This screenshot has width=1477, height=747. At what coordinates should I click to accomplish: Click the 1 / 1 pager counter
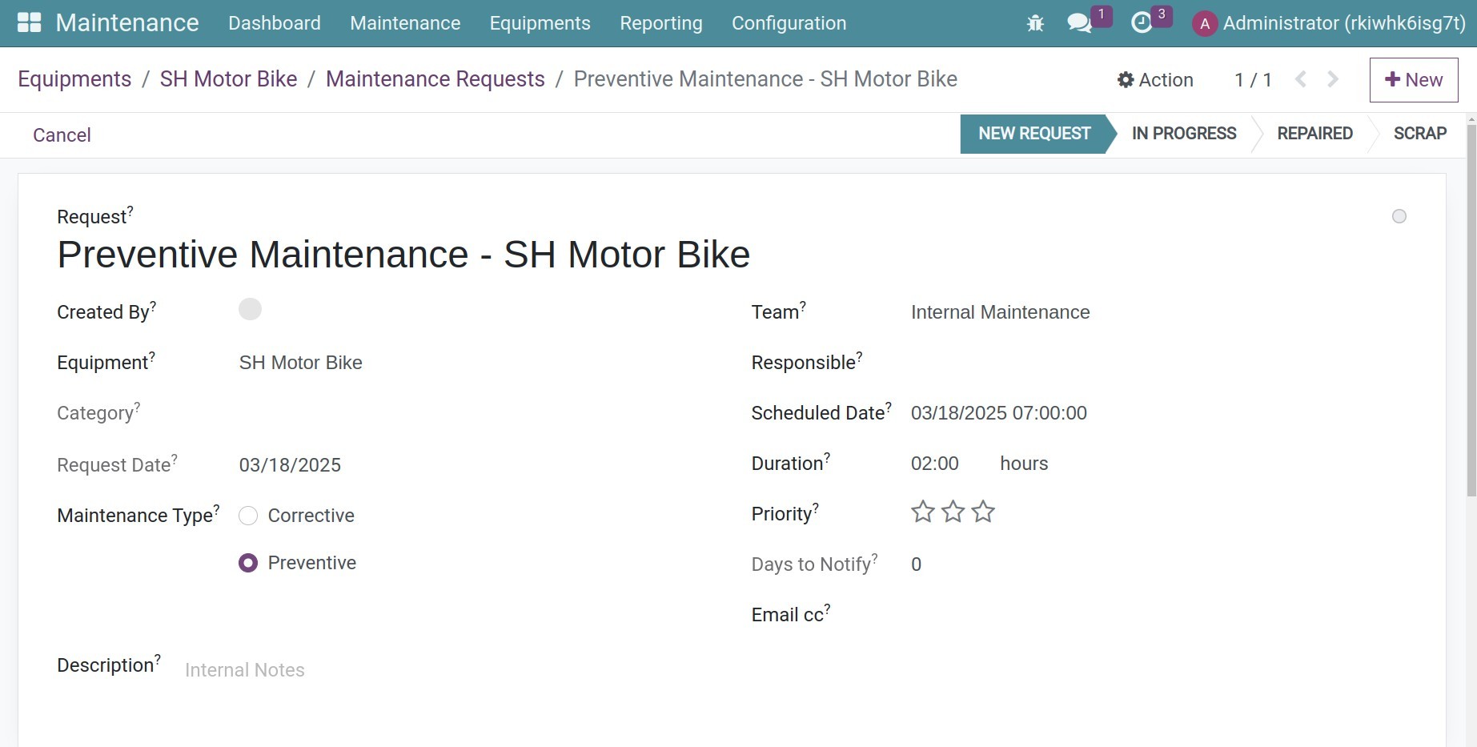click(1253, 79)
